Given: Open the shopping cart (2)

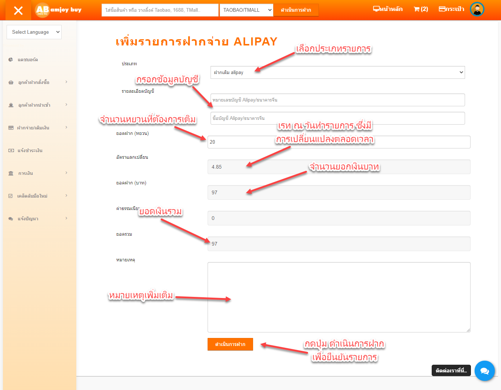Looking at the screenshot, I should tap(421, 9).
